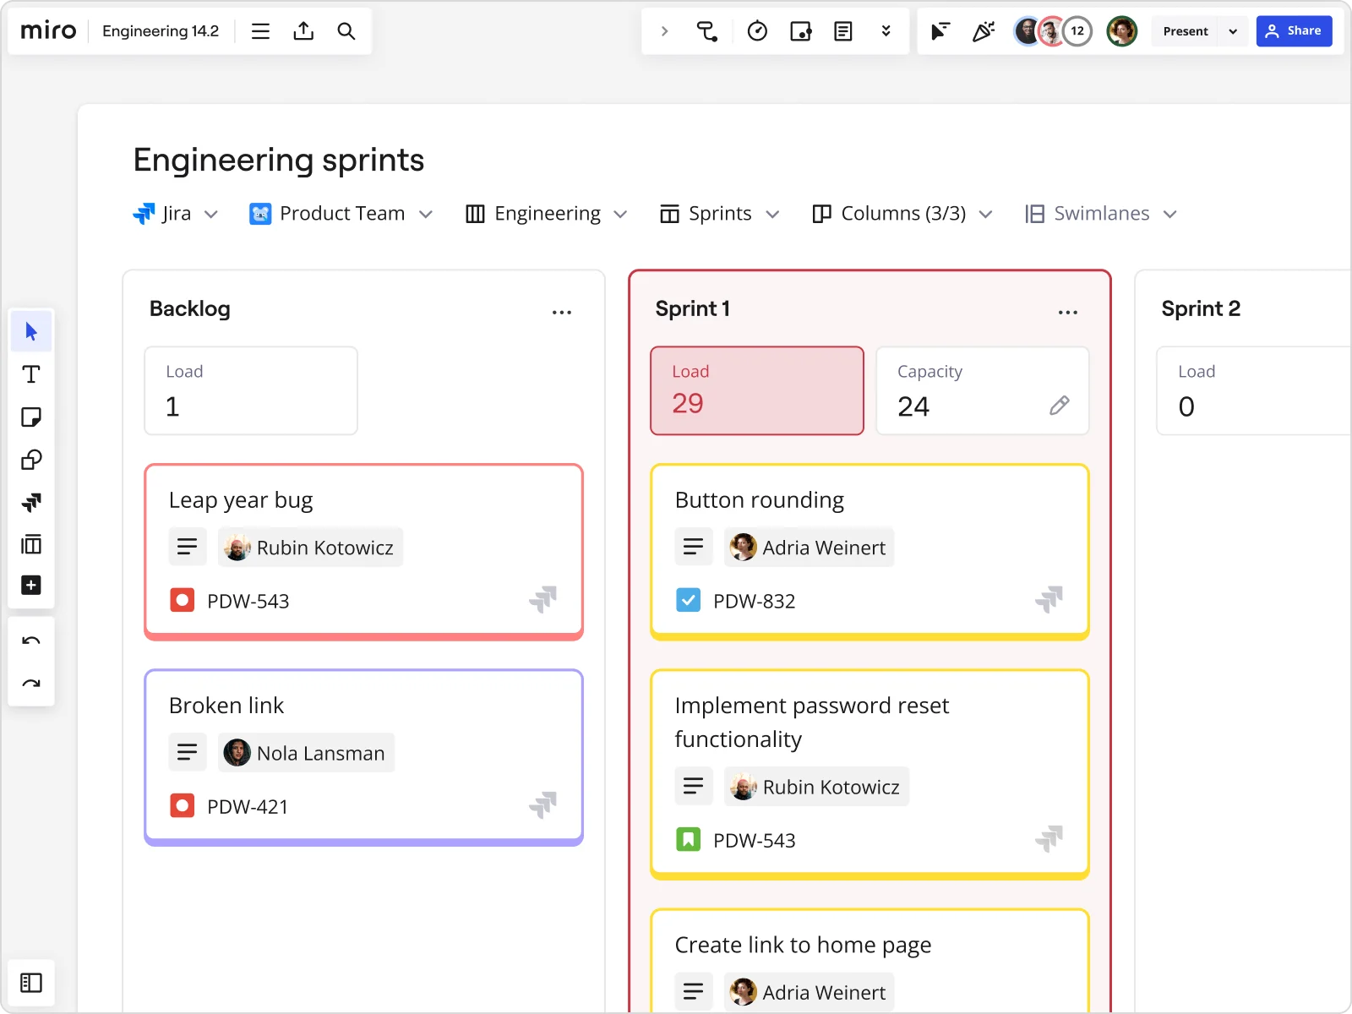Open description icon on Button rounding card

(x=694, y=547)
